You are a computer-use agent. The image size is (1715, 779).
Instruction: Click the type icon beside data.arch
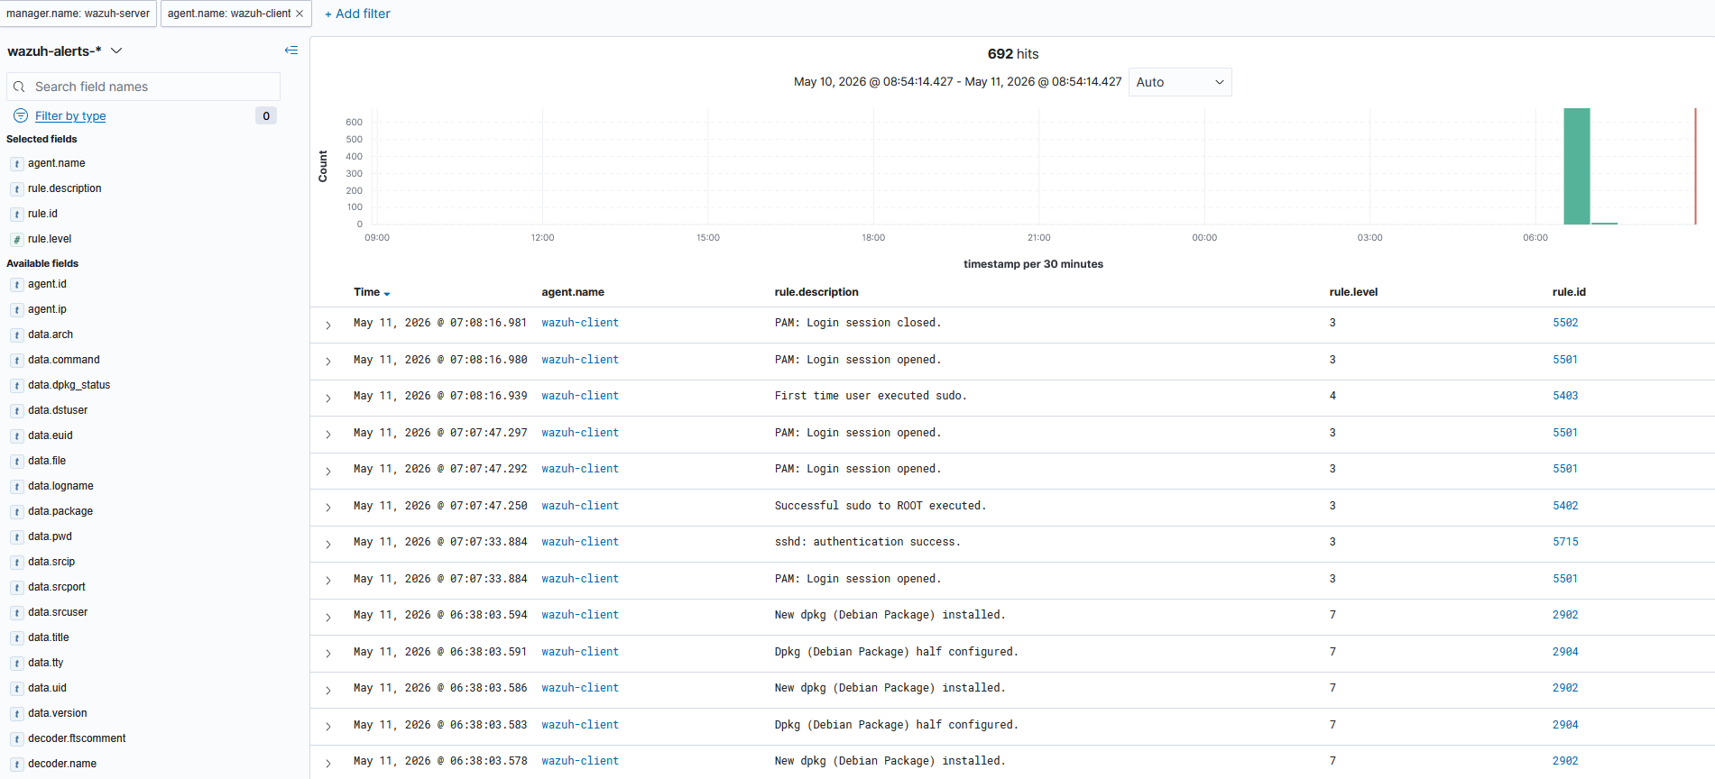click(x=17, y=335)
